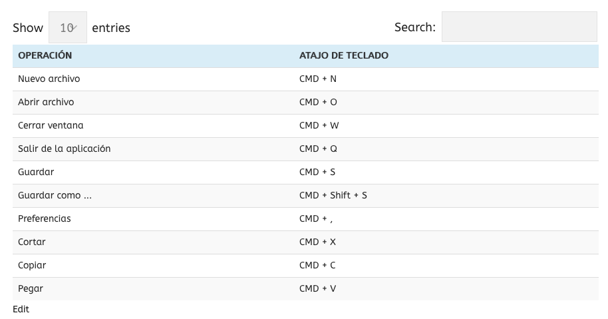The height and width of the screenshot is (319, 608).
Task: Sort by ATAJO DE TECLADO column header
Action: click(344, 55)
